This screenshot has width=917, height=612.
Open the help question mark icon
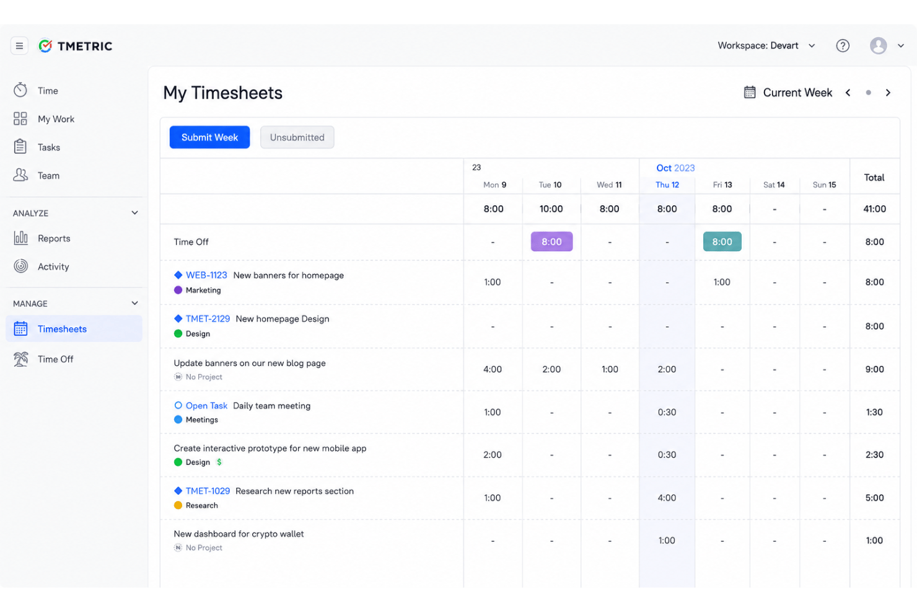pyautogui.click(x=843, y=46)
